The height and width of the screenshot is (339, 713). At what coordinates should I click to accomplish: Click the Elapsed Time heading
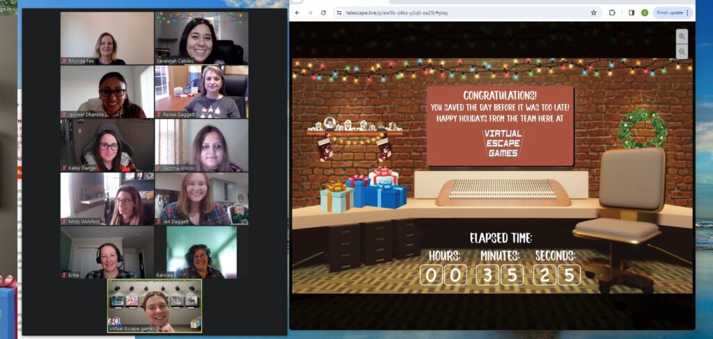point(501,238)
